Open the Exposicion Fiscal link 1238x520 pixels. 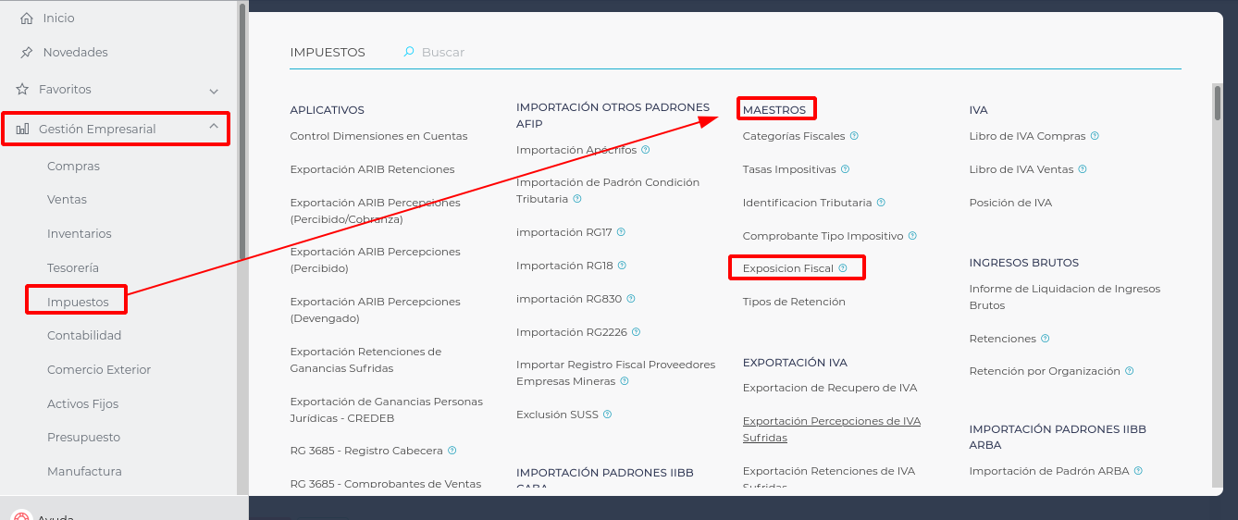(787, 268)
